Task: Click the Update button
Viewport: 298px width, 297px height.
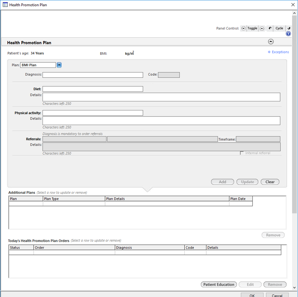Action: pos(247,182)
